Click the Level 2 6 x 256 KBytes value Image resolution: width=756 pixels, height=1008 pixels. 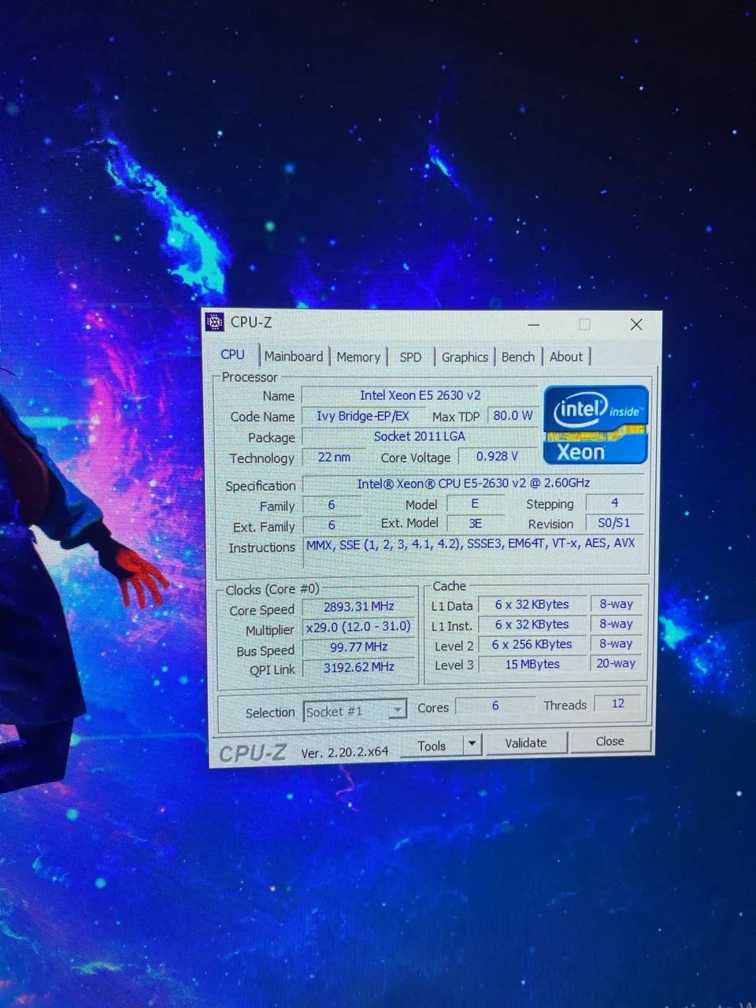pos(532,644)
